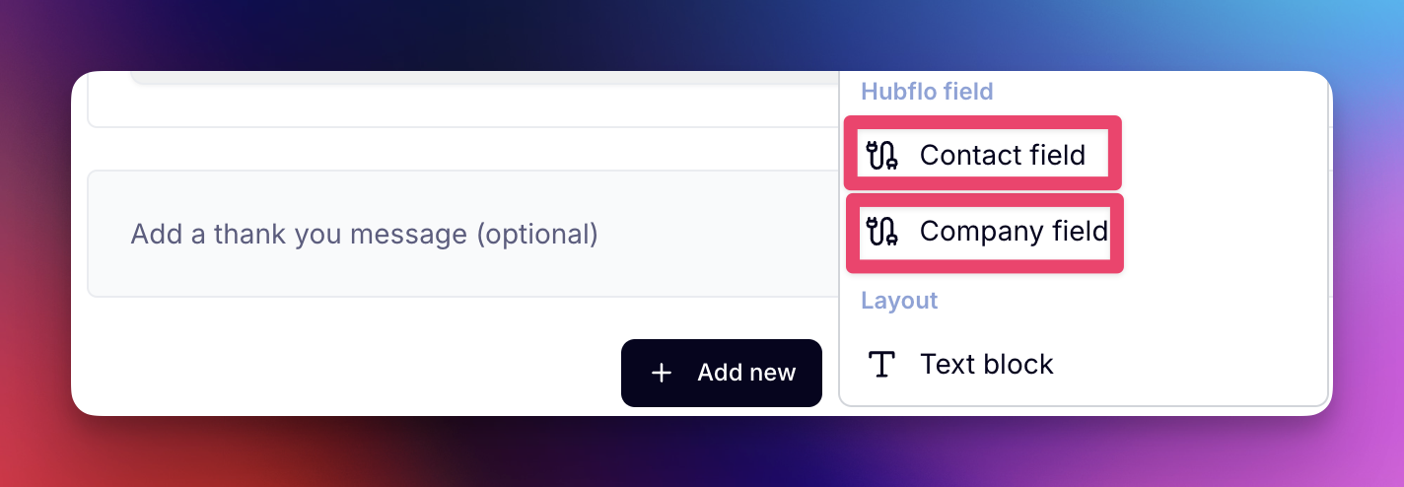Click the plus icon in Add new button

662,373
